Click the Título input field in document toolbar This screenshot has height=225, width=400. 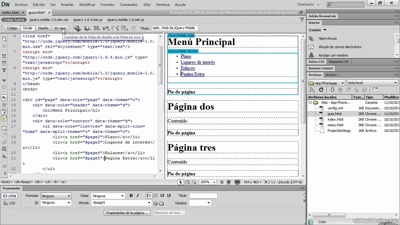175,28
